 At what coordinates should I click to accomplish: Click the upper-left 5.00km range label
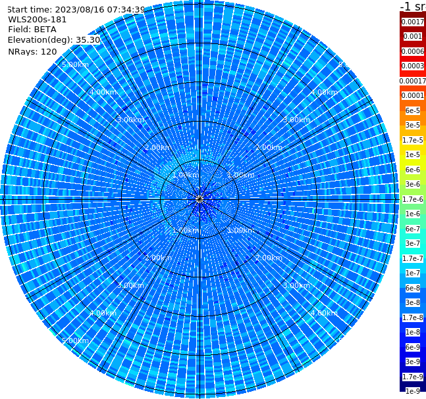(x=75, y=64)
